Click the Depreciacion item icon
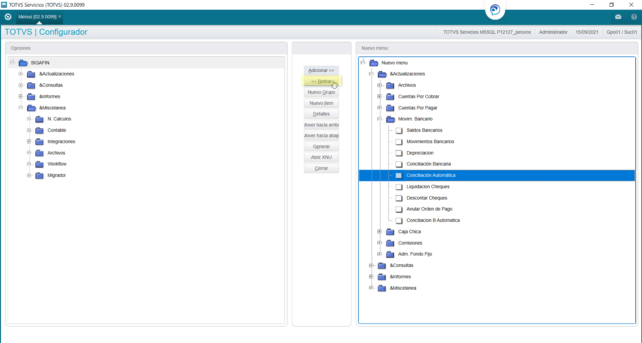Viewport: 642px width, 343px height. tap(399, 153)
